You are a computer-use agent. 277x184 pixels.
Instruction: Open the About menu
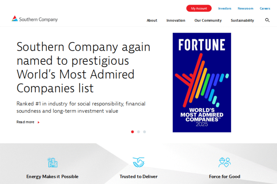[152, 20]
